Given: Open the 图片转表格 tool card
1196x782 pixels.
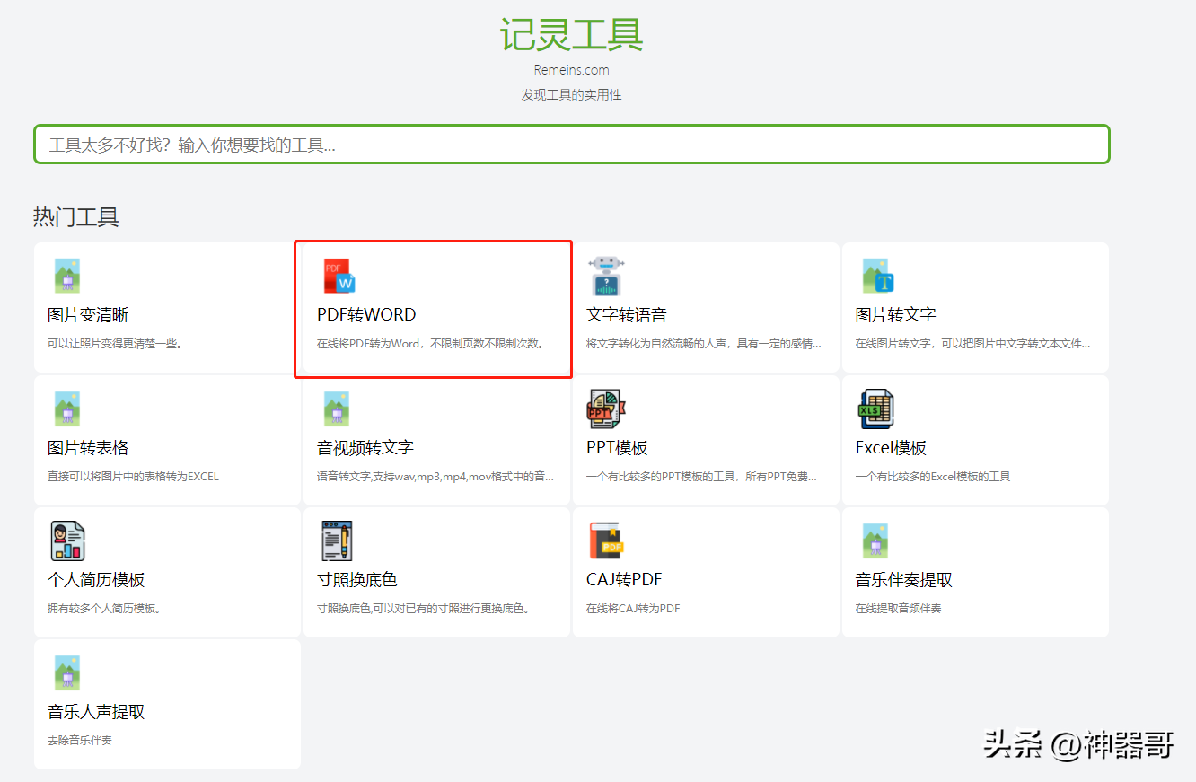Looking at the screenshot, I should pos(167,440).
